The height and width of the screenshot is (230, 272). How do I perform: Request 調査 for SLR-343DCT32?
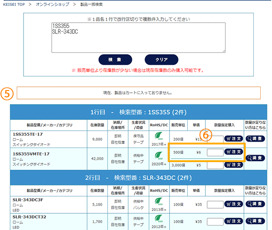pos(255,221)
